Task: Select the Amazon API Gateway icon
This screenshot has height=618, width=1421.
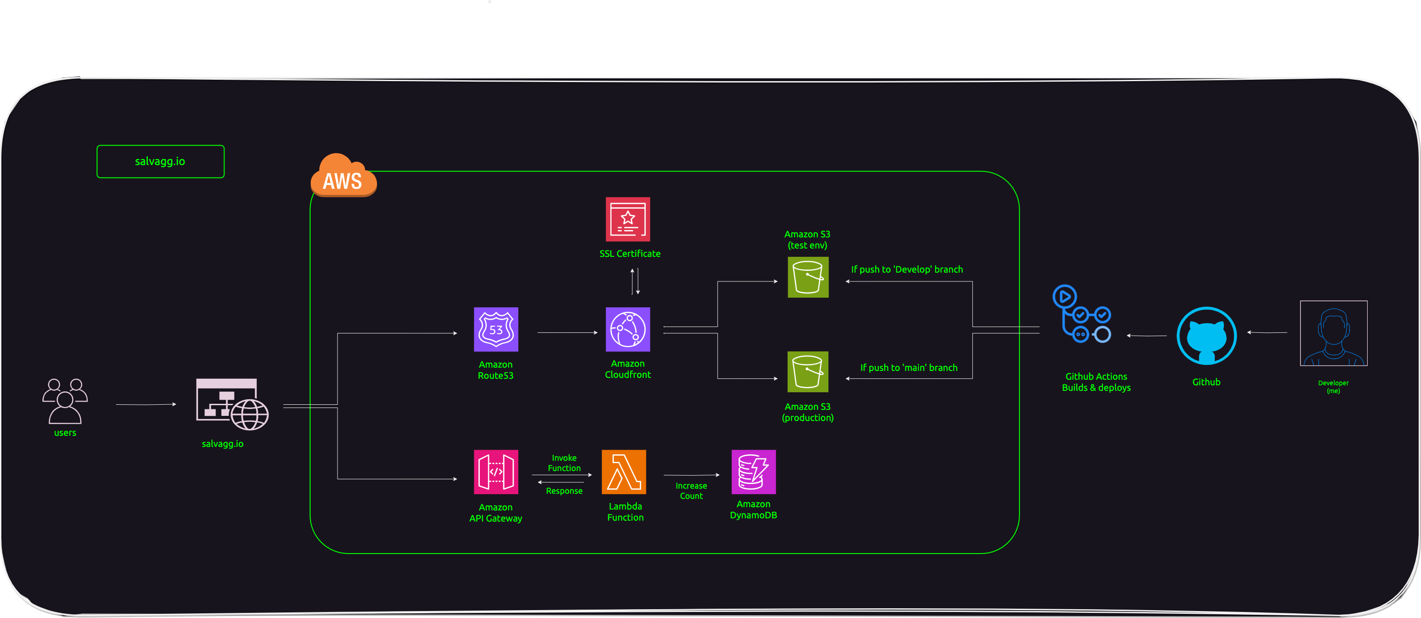Action: coord(495,472)
